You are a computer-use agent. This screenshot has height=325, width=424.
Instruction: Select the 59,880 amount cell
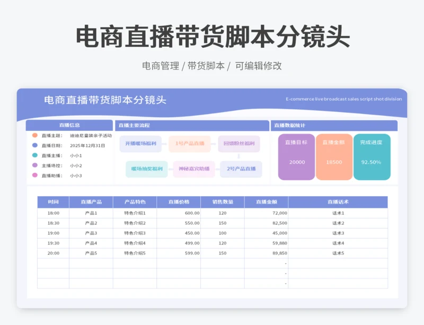[267, 243]
